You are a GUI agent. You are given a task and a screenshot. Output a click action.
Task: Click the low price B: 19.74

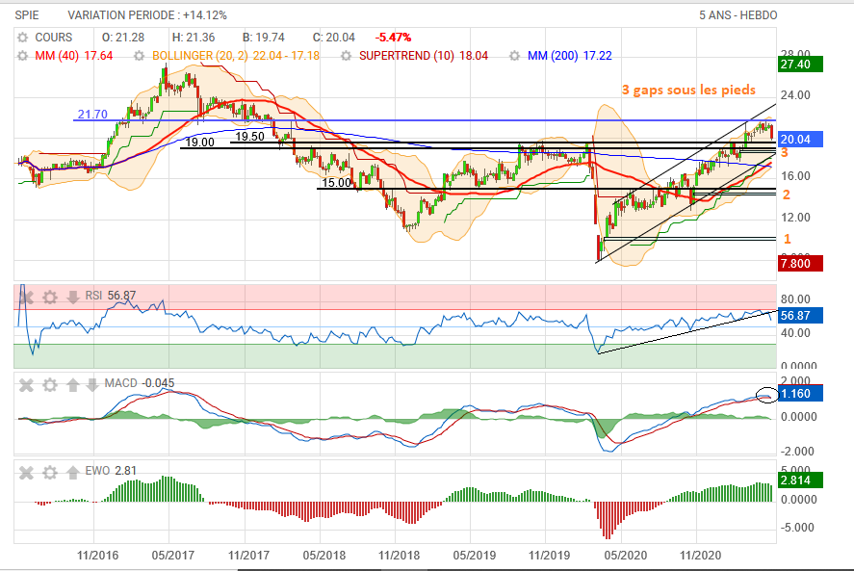click(x=264, y=38)
